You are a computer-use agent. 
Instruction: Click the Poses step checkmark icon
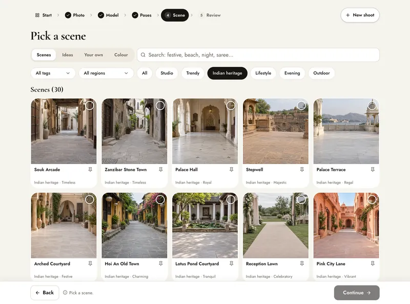coord(135,15)
